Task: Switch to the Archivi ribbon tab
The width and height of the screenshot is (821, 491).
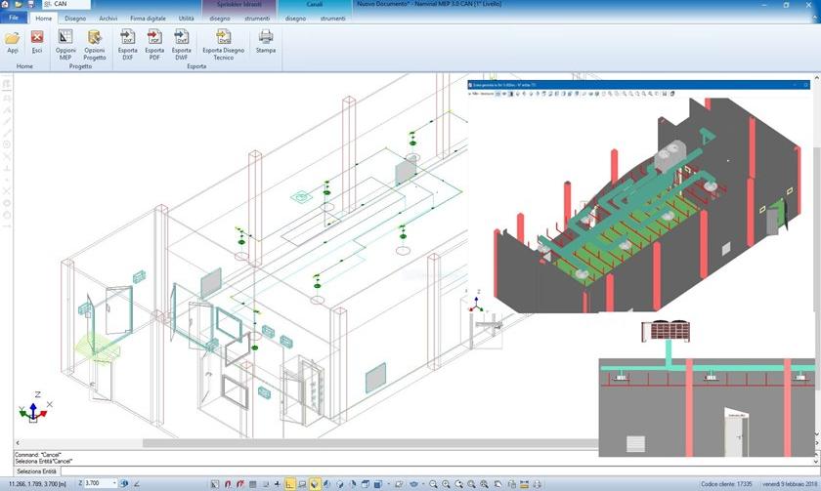Action: pyautogui.click(x=108, y=18)
